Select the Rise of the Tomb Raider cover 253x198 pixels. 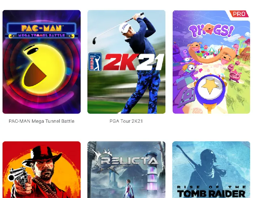(211, 170)
